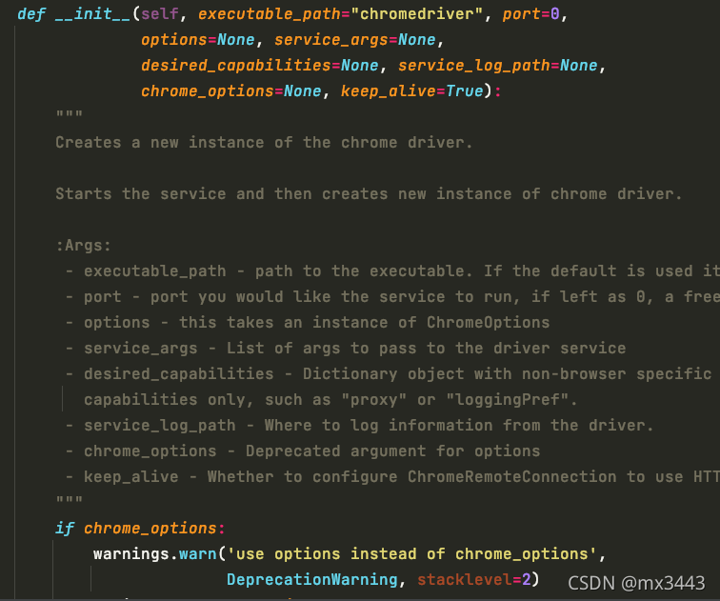Click the ':Args:' docstring heading
This screenshot has width=720, height=601.
click(83, 246)
